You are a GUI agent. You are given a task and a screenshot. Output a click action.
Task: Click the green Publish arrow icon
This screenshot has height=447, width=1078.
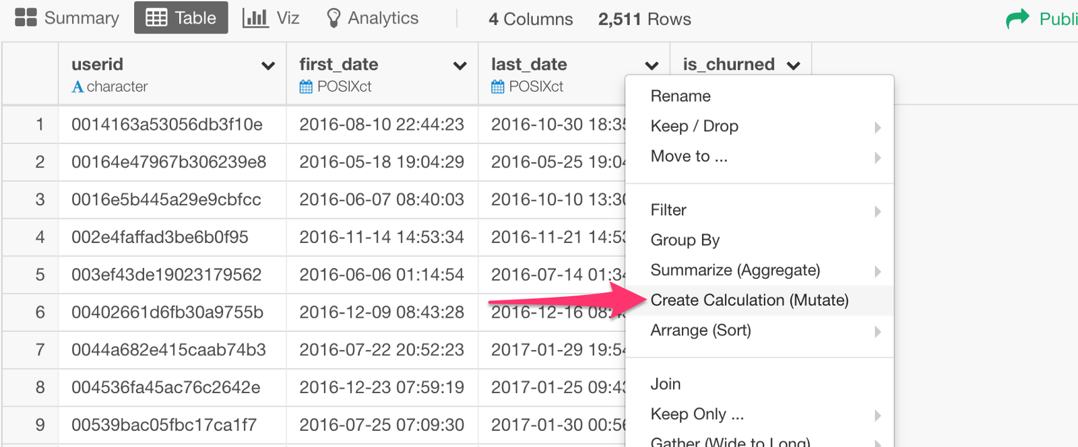(x=1017, y=18)
